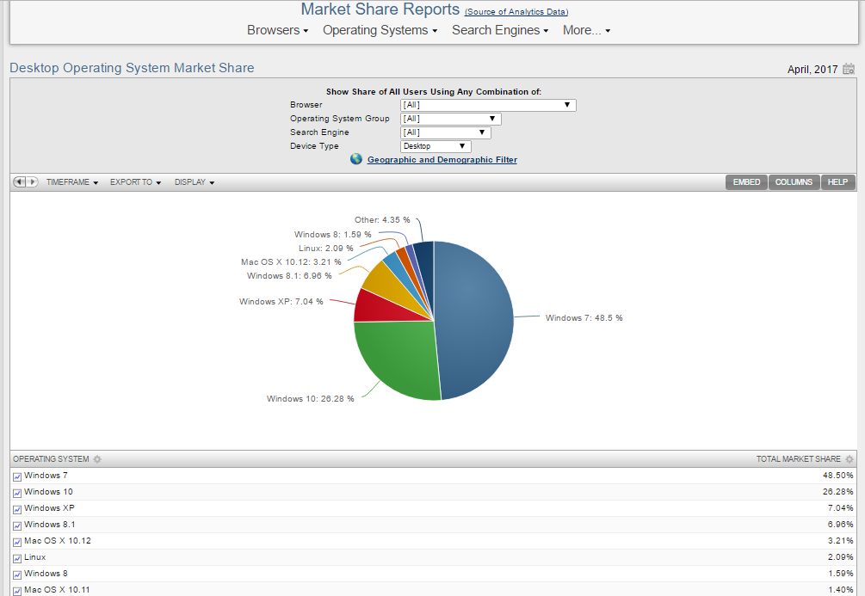This screenshot has height=596, width=865.
Task: Open the calendar icon beside April, 2017
Action: [849, 69]
